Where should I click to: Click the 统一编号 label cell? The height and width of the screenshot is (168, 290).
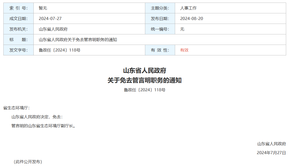click(160, 29)
